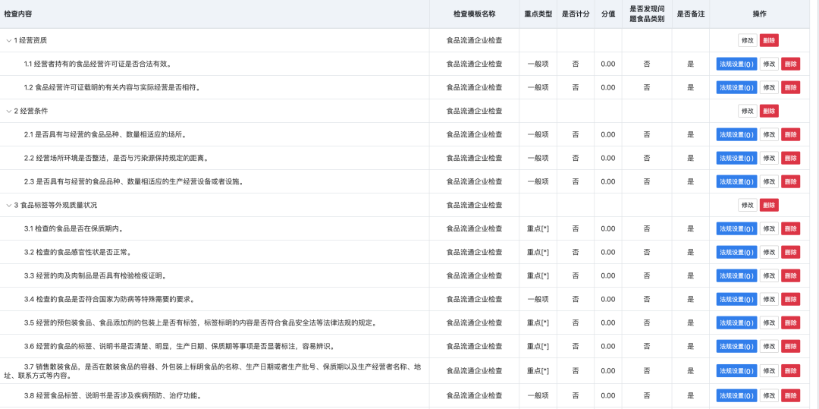Open 法规设置 for row 2.2
The image size is (819, 409).
(x=736, y=158)
